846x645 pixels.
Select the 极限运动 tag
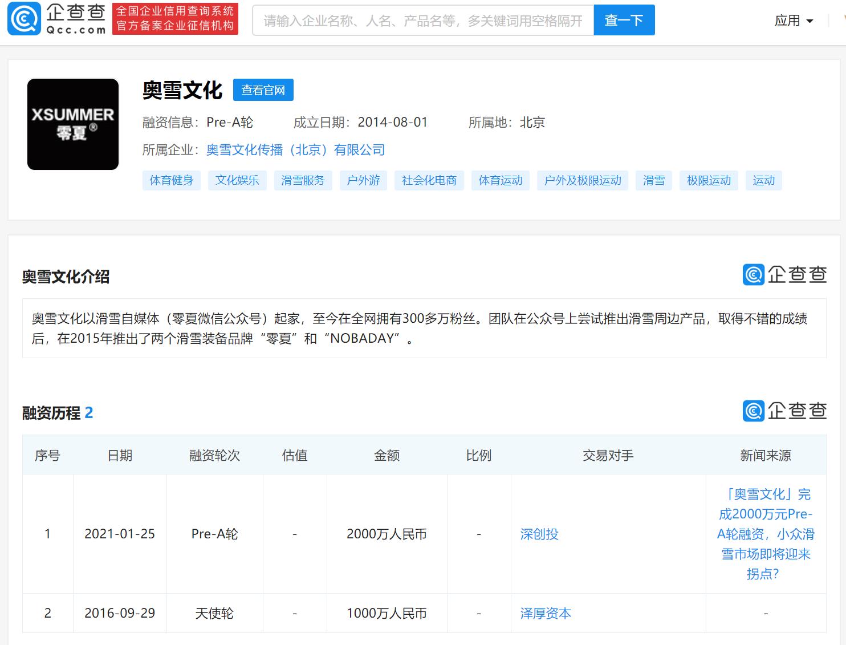click(709, 181)
